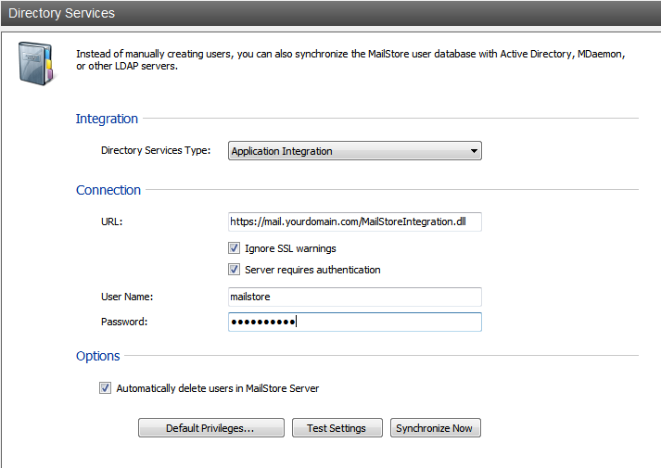Click inside the Password field
This screenshot has width=661, height=468.
click(354, 322)
